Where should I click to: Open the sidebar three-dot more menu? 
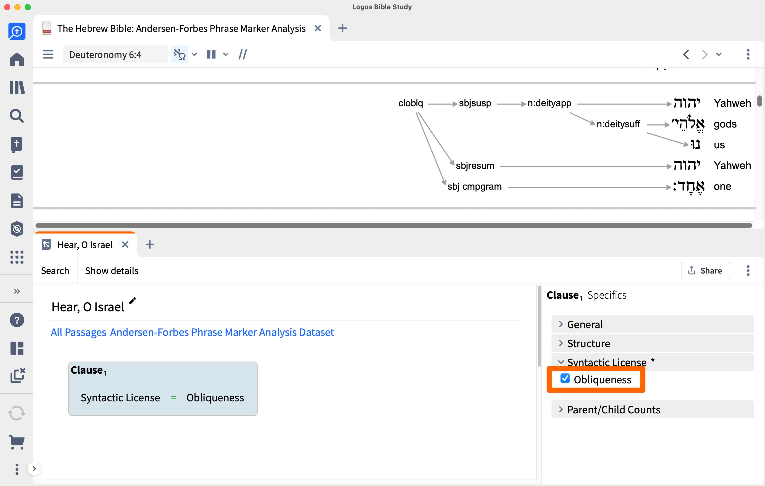[17, 469]
